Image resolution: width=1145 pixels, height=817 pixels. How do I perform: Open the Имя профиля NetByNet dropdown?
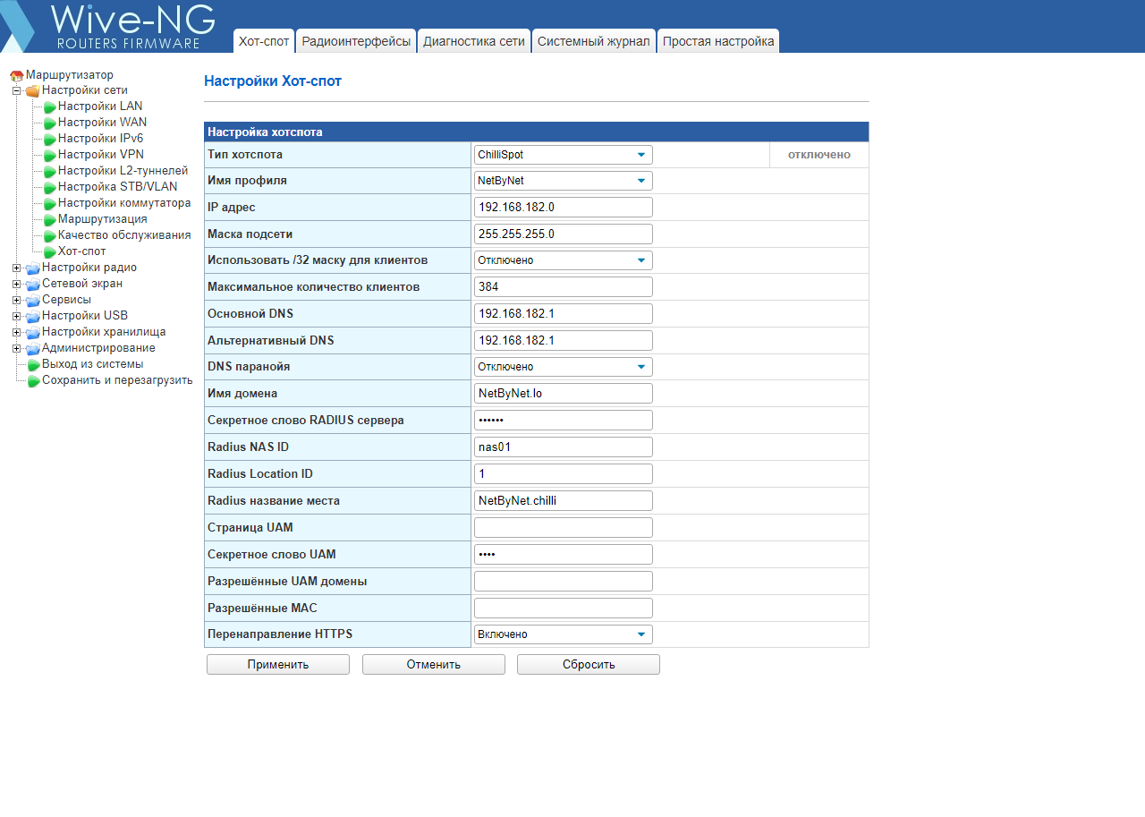[x=564, y=181]
